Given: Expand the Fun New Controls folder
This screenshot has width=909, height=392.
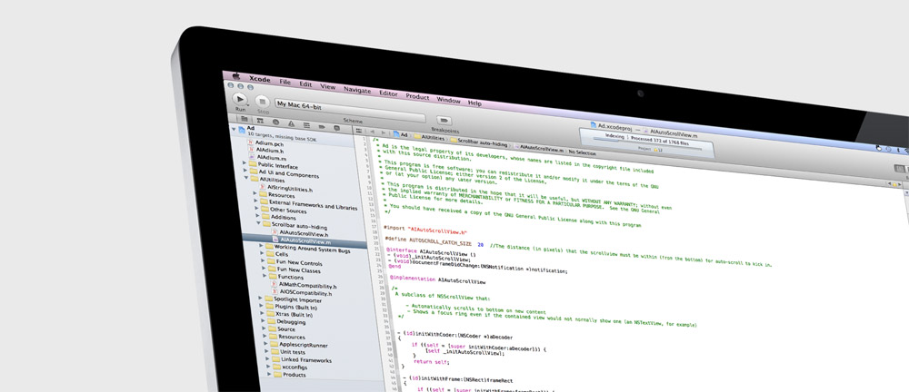Looking at the screenshot, I should (264, 260).
